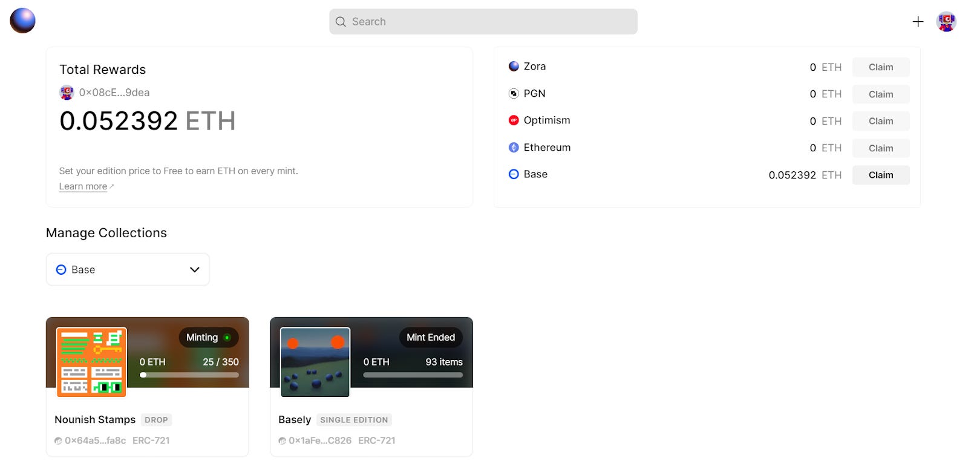Image resolution: width=968 pixels, height=472 pixels.
Task: Click the Zora network icon
Action: (514, 67)
